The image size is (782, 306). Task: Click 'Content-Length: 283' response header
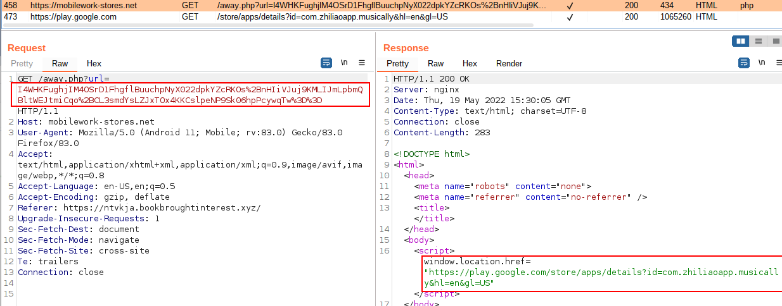[x=442, y=133]
